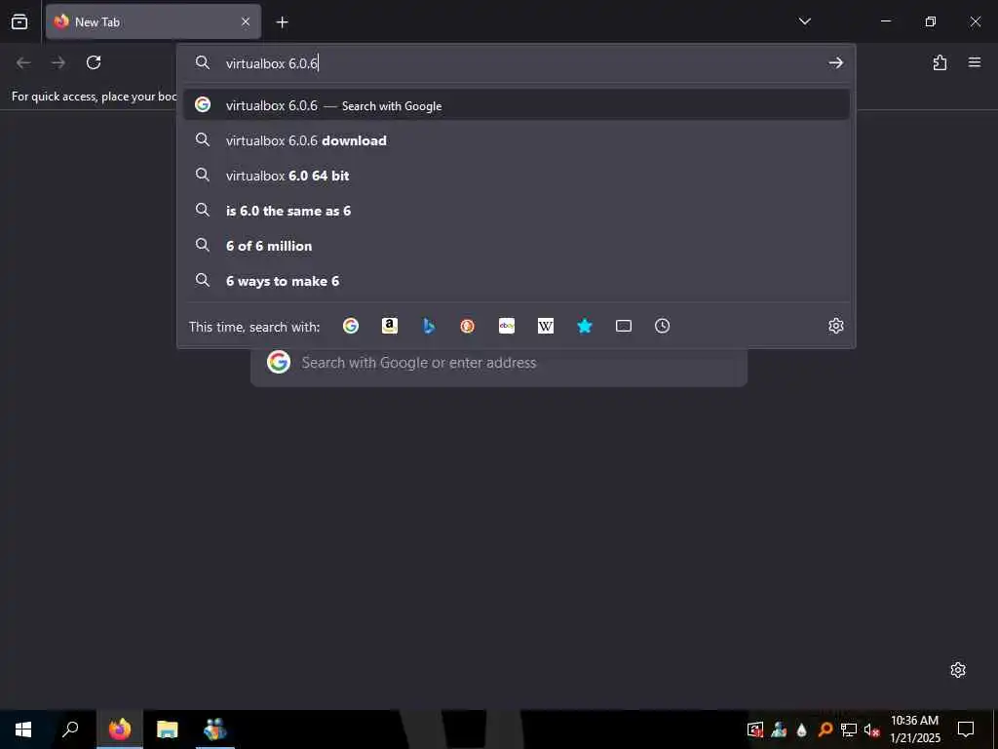Choose 'is 6.0 the same as 6' suggestion
Viewport: 998px width, 749px height.
coord(517,211)
